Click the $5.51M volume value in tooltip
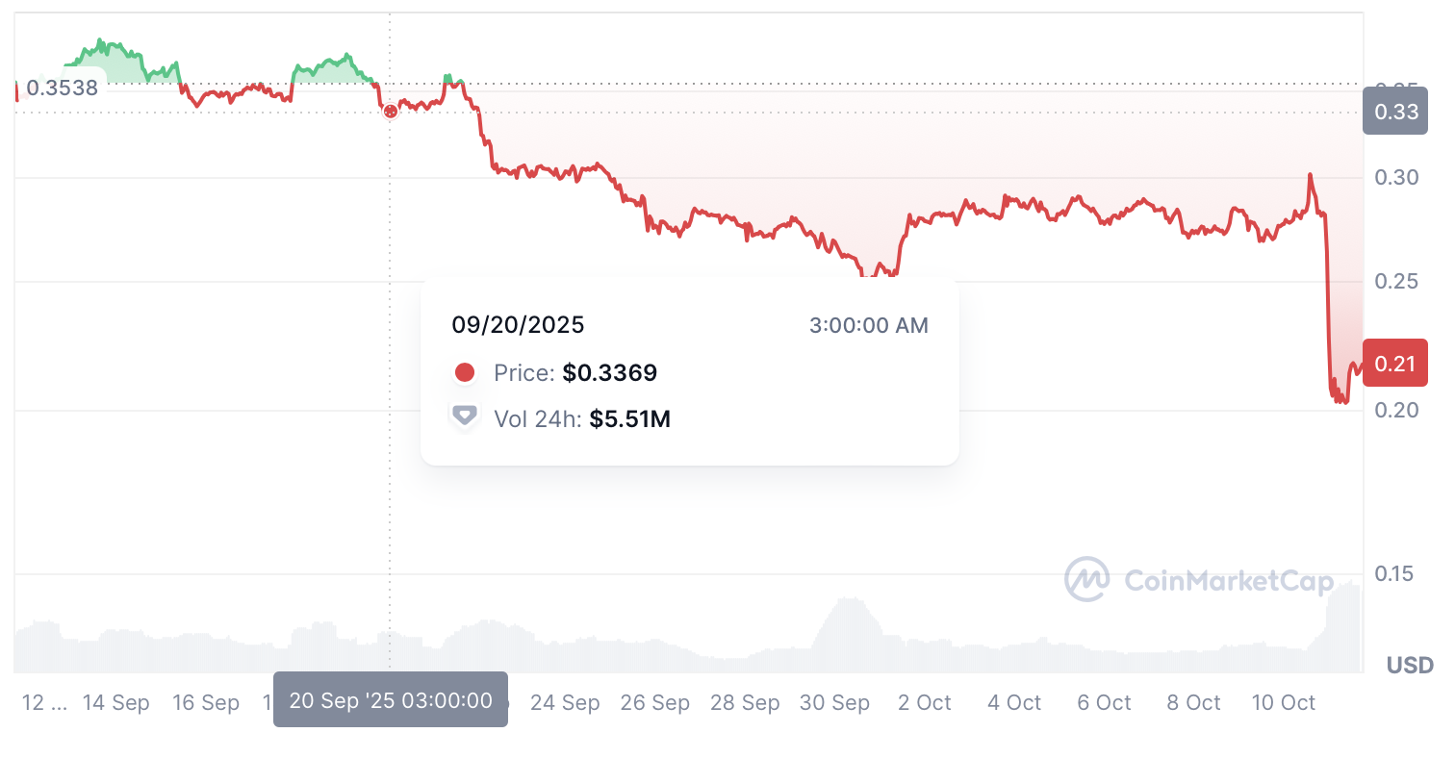This screenshot has height=758, width=1455. [629, 418]
